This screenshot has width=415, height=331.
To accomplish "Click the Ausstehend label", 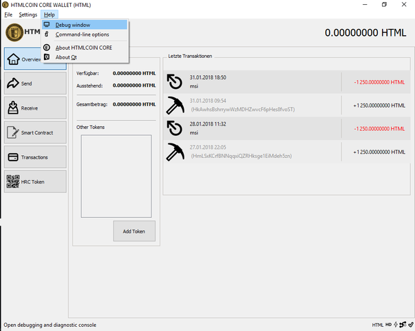I will [89, 86].
